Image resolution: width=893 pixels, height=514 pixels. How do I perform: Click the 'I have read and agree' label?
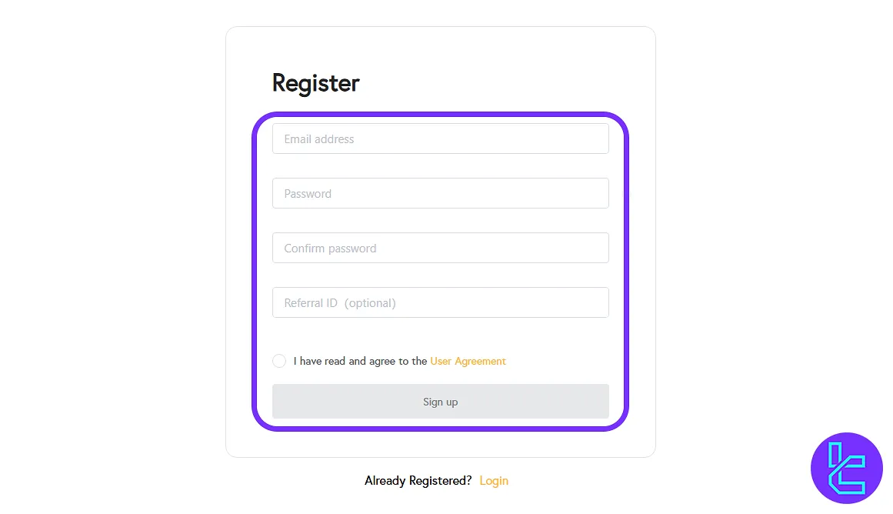click(360, 361)
